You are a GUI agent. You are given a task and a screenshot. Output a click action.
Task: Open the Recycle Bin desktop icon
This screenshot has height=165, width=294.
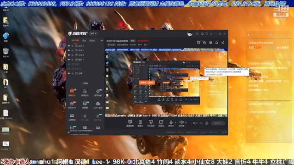(6, 53)
